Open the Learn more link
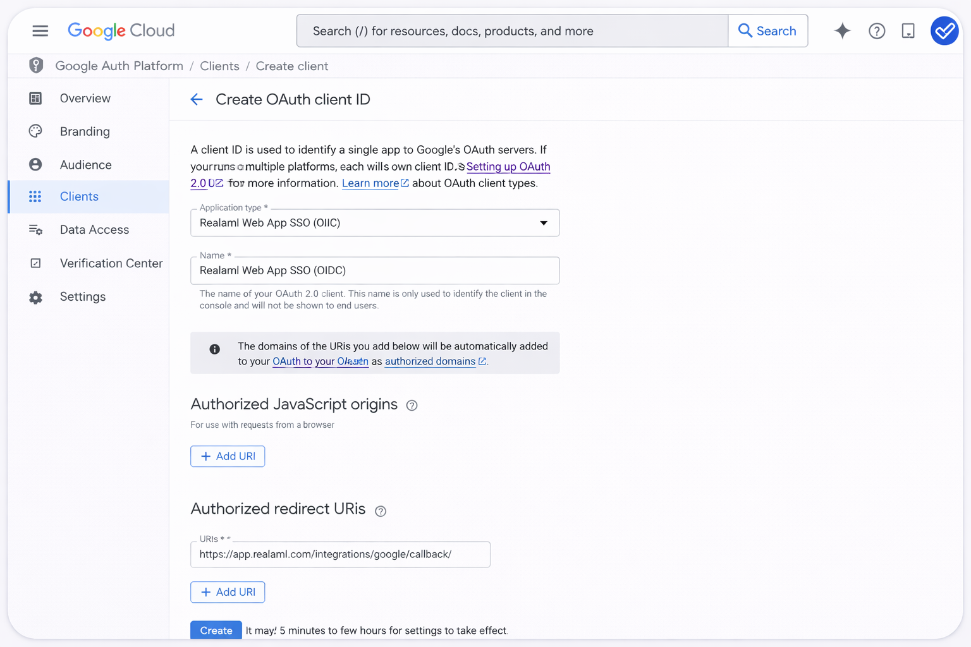The height and width of the screenshot is (647, 971). (370, 183)
